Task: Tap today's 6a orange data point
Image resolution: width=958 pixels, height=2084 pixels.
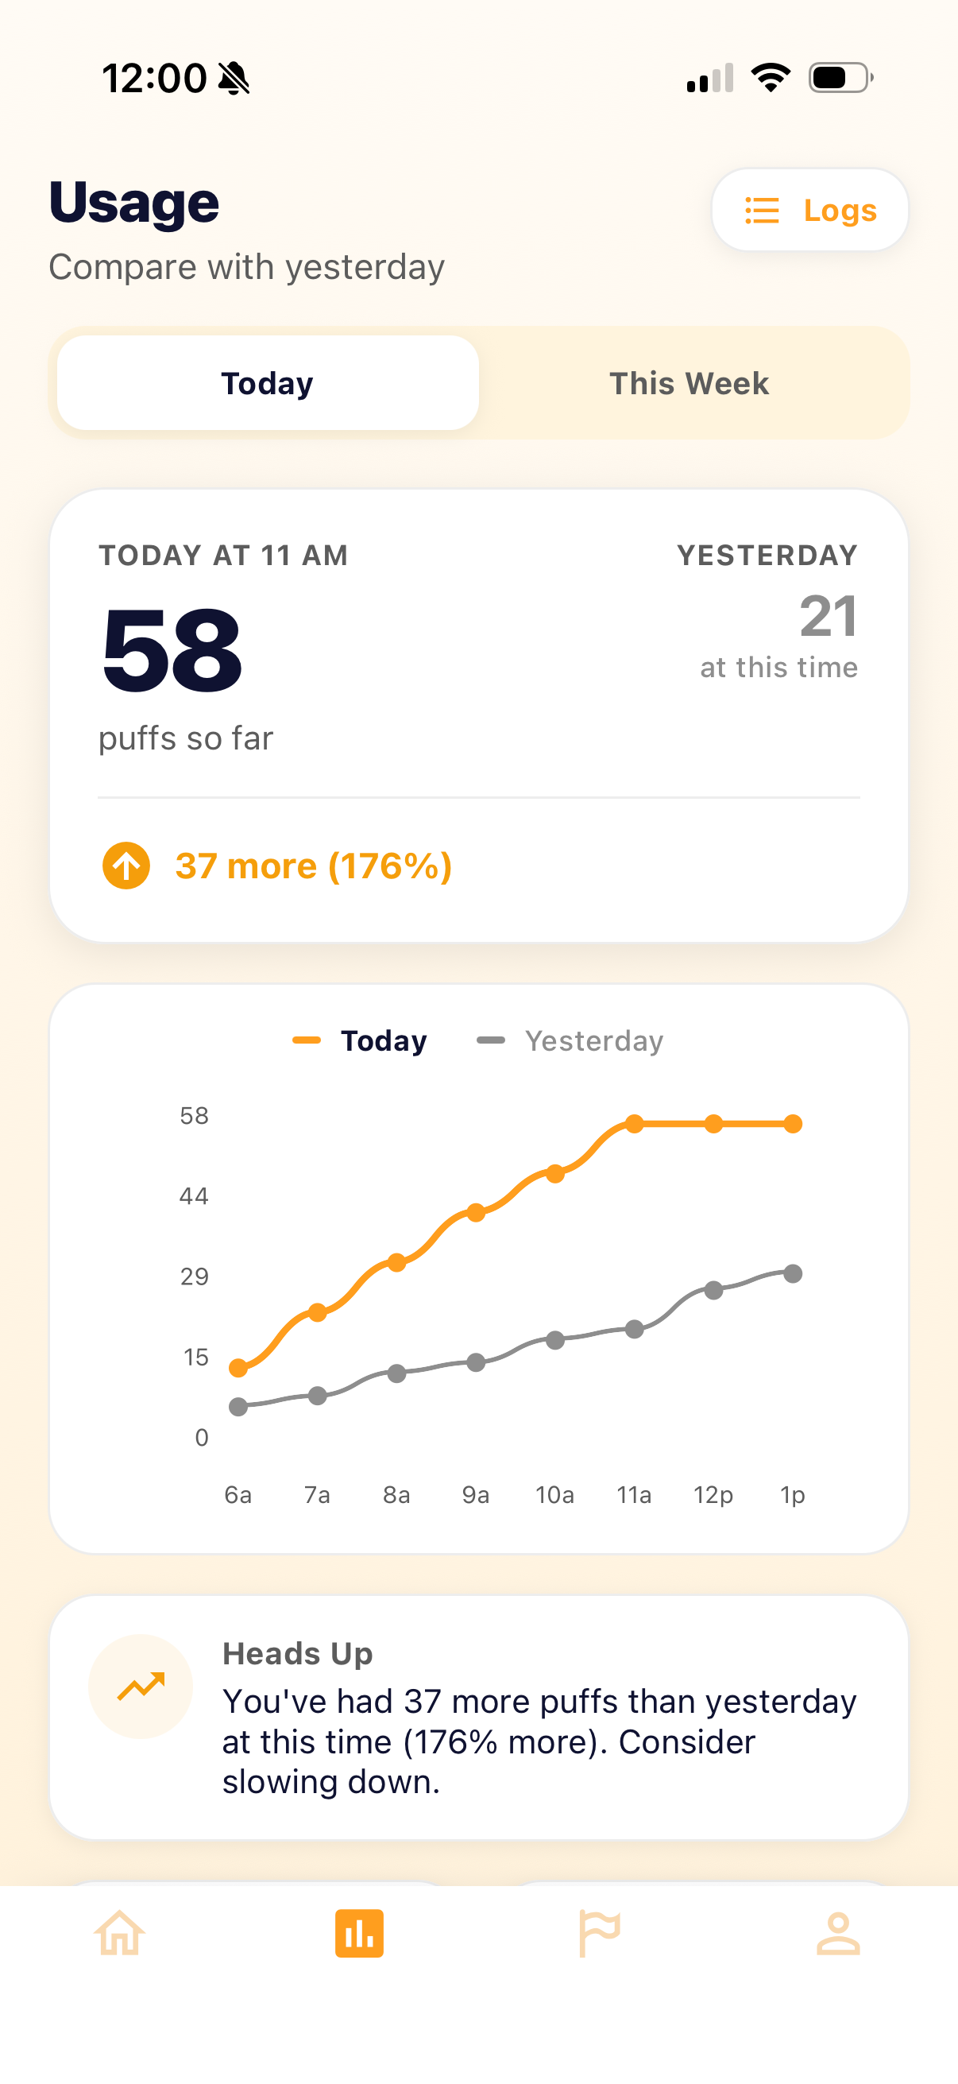Action: pyautogui.click(x=238, y=1368)
